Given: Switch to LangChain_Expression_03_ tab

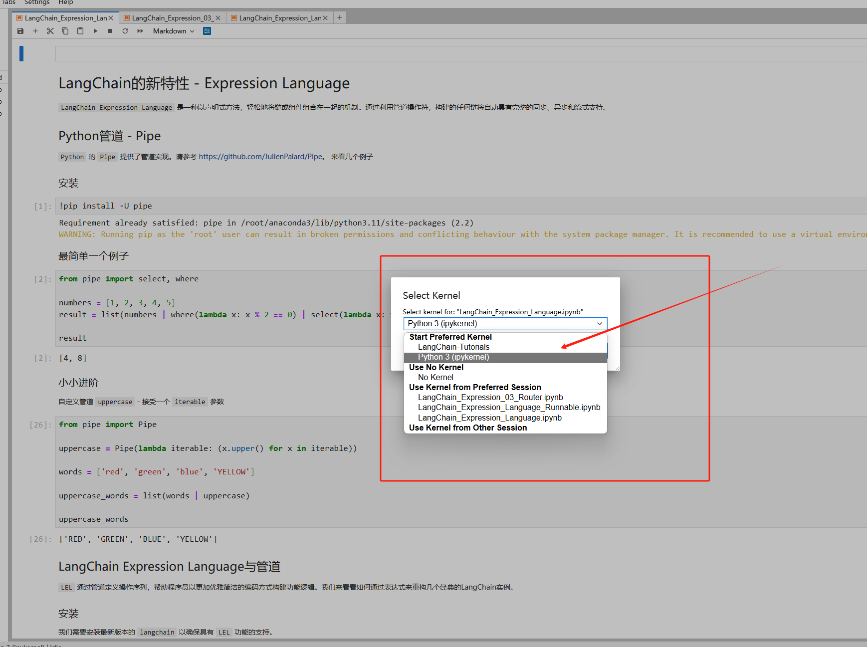Looking at the screenshot, I should click(172, 18).
